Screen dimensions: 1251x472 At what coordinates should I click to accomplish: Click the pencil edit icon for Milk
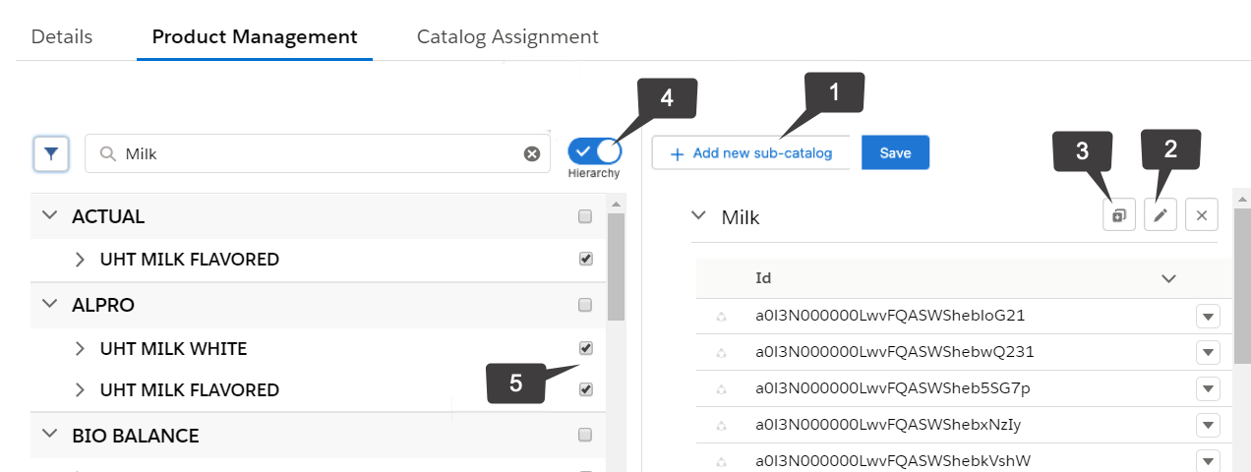point(1161,215)
